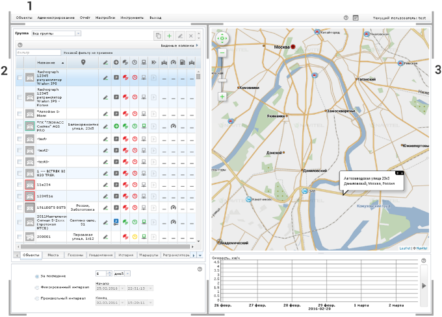The image size is (442, 317).
Task: Tick checkbox for first Tachograph 12345 row
Action: (19, 78)
